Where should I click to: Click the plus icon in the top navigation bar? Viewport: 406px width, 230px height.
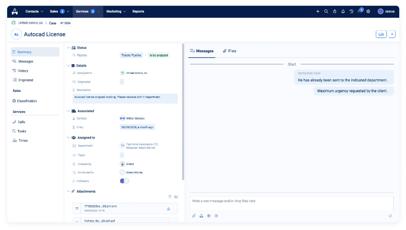click(318, 11)
